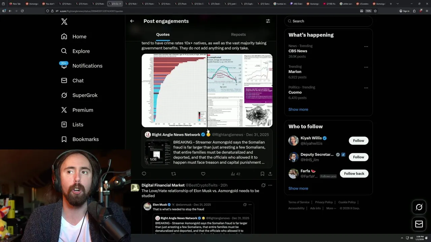Open Terms of Service link

[299, 202]
